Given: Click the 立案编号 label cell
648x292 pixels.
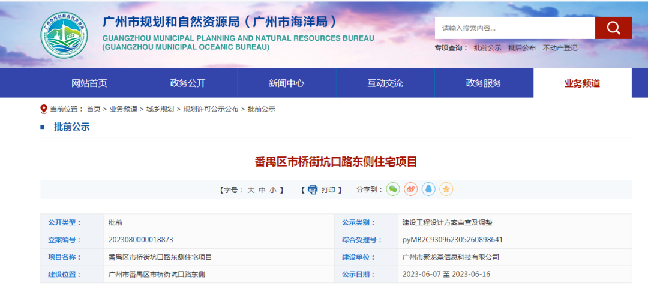Looking at the screenshot, I should coord(72,240).
